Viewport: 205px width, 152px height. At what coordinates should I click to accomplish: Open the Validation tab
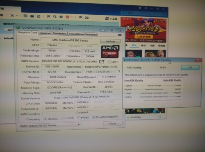pos(60,34)
